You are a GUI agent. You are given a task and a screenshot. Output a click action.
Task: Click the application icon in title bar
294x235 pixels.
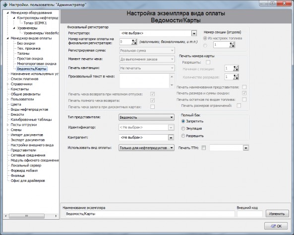coord(5,4)
